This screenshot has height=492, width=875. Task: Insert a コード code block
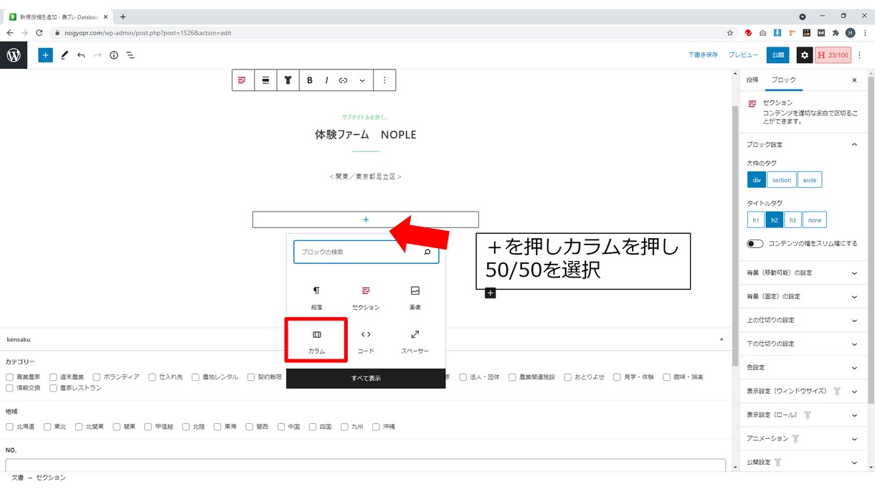[x=366, y=341]
